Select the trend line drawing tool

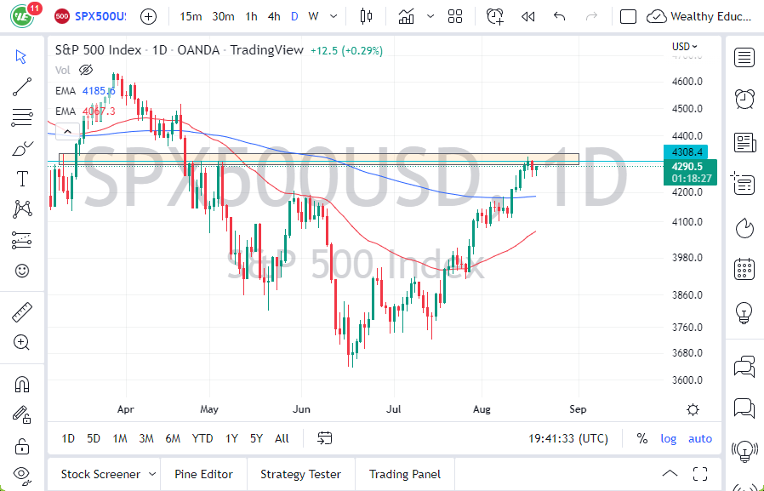(22, 86)
